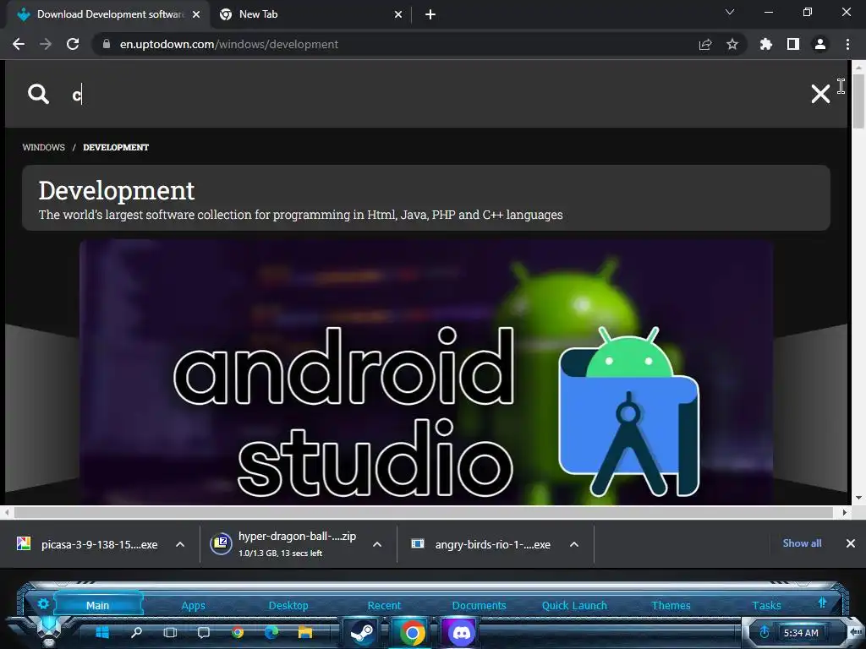Screen dimensions: 866x649
Task: Click the horizontal scroll right arrow
Action: tap(845, 513)
